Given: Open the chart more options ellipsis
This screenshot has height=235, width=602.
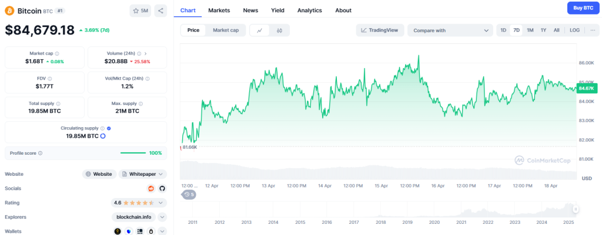Looking at the screenshot, I should pyautogui.click(x=593, y=30).
